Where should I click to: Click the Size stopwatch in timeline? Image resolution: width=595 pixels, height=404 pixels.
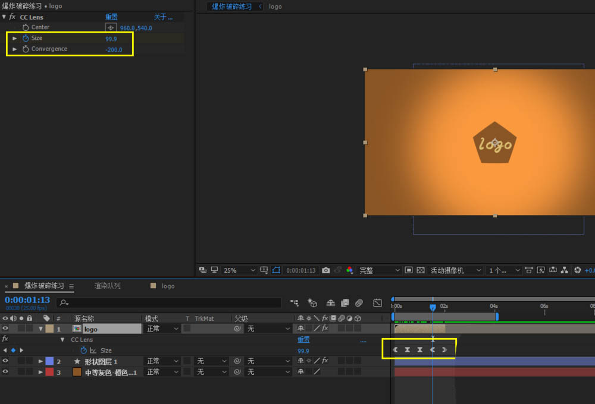pos(84,351)
